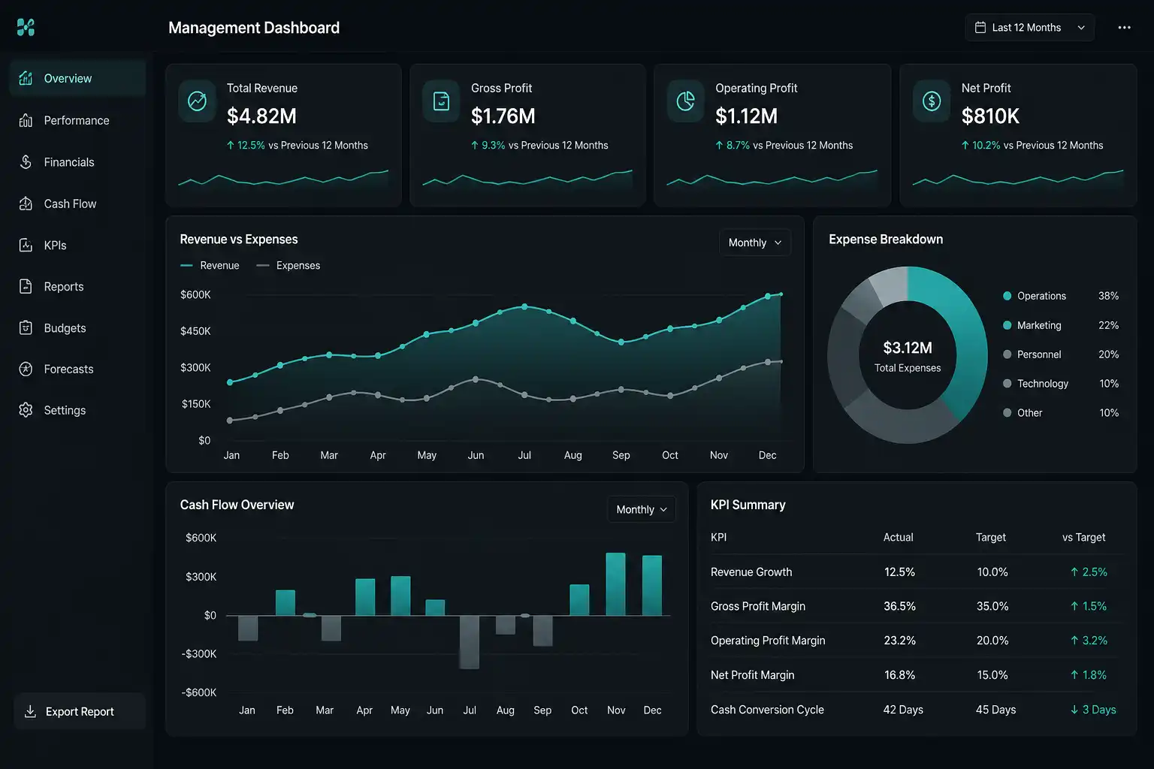The width and height of the screenshot is (1154, 769).
Task: Click the Operating Profit pie icon
Action: coord(686,101)
